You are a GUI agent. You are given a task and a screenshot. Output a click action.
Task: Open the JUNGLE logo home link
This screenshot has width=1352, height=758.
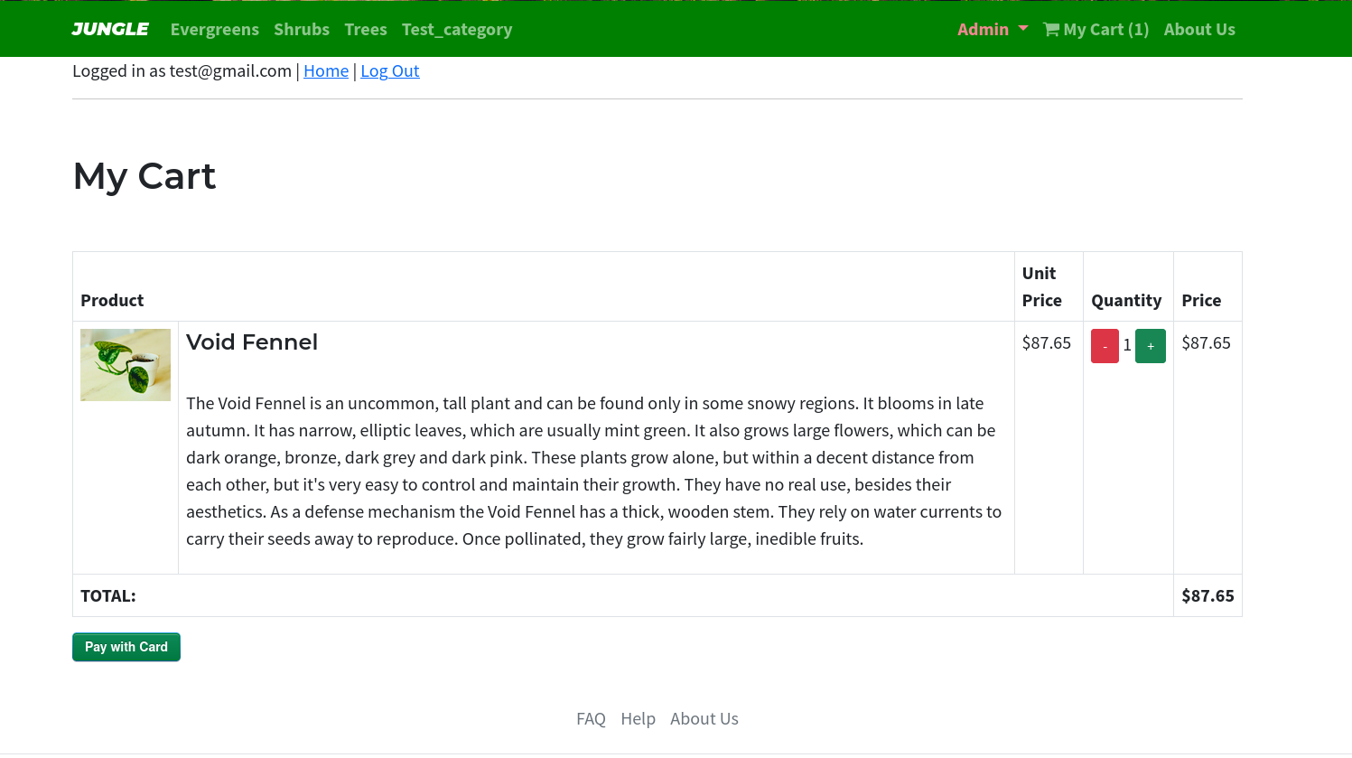click(110, 29)
